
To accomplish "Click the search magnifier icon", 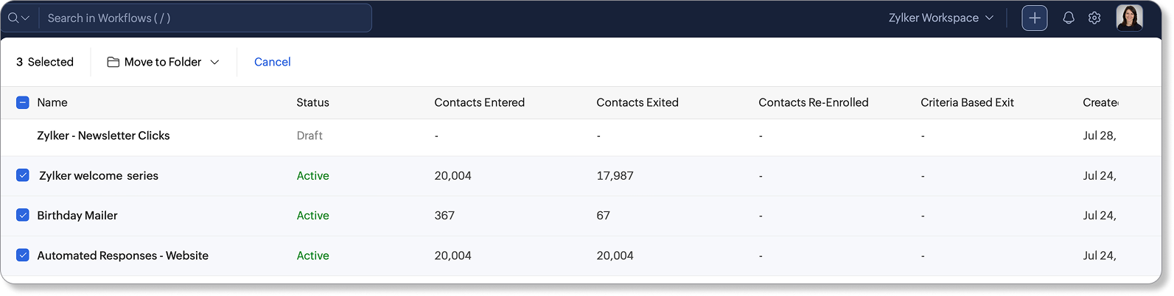I will 13,18.
